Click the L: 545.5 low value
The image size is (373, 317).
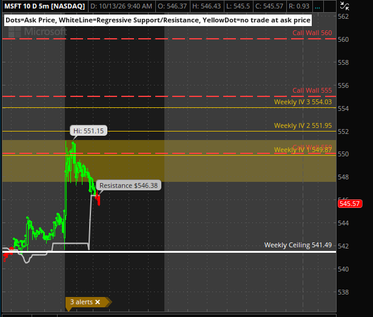238,6
